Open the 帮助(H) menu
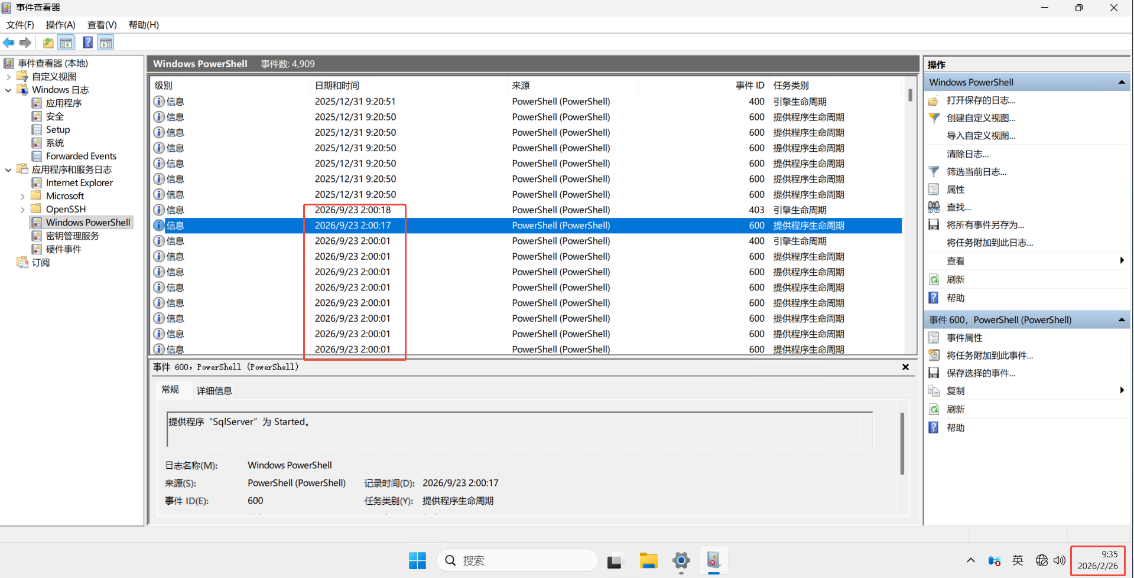This screenshot has height=578, width=1134. (x=144, y=25)
